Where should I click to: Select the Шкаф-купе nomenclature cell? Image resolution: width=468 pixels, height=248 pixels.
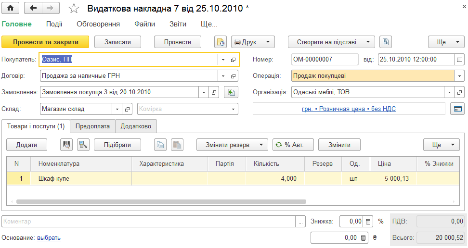pos(81,179)
